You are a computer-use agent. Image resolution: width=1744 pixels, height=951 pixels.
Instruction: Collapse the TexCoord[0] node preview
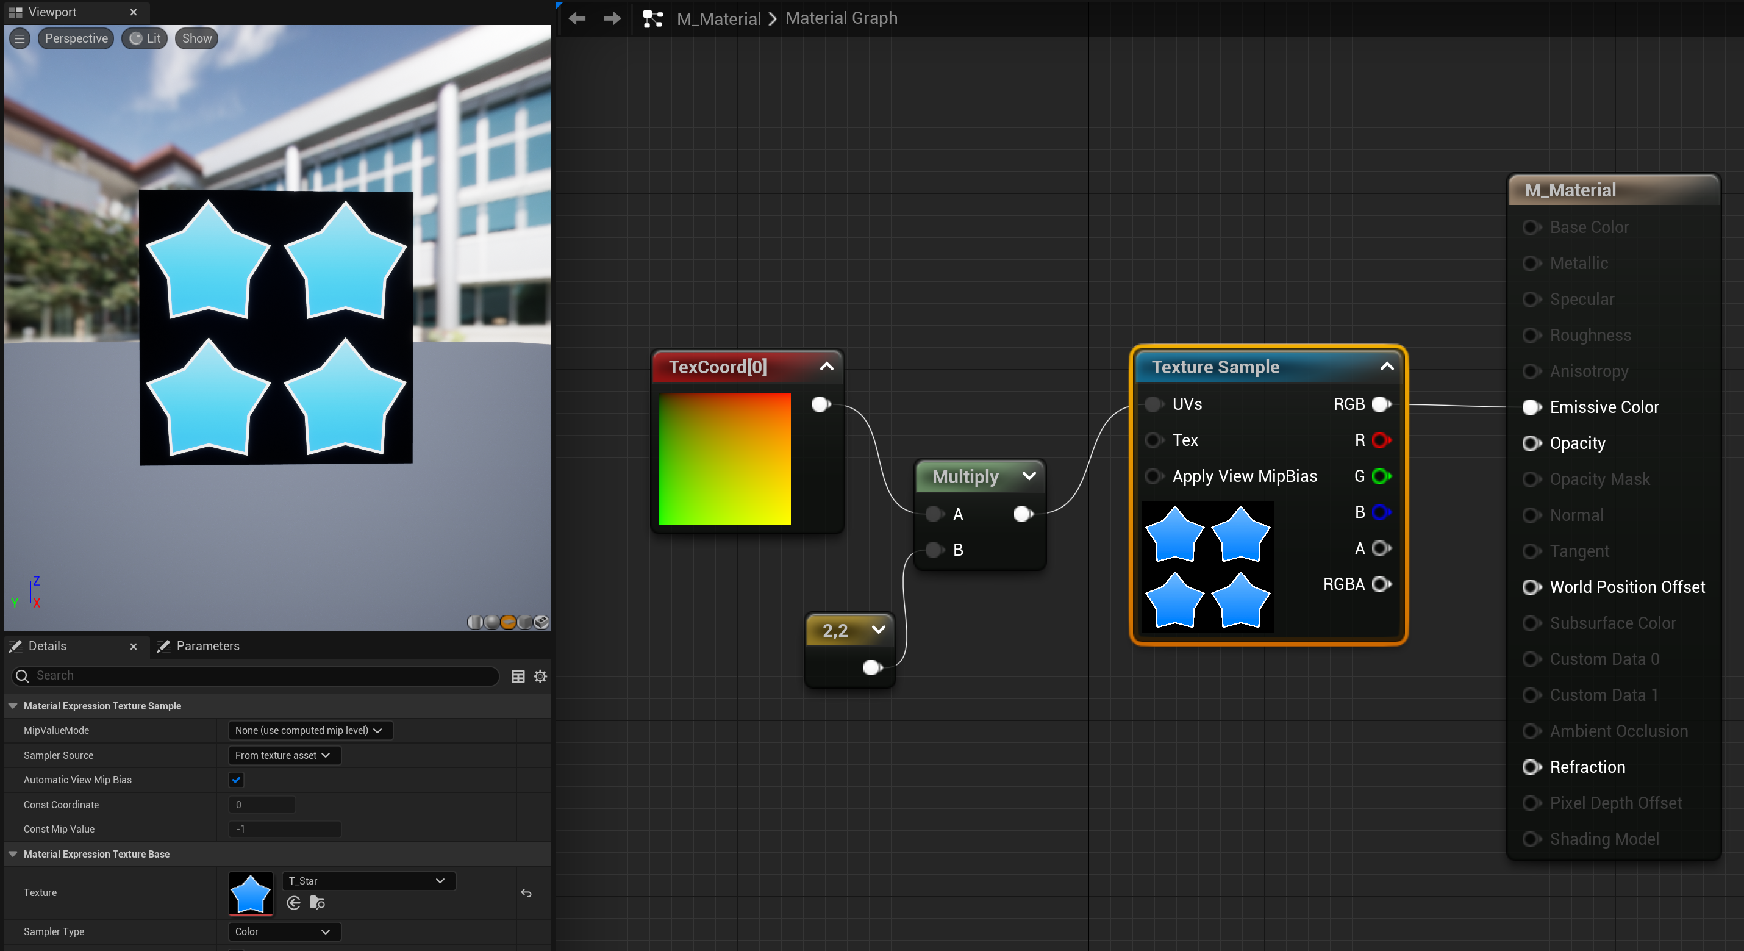click(x=827, y=367)
